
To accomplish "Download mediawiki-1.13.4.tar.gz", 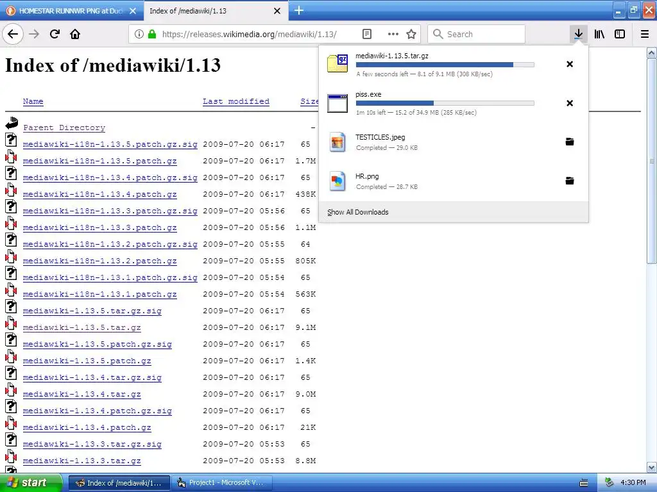I will [x=81, y=394].
